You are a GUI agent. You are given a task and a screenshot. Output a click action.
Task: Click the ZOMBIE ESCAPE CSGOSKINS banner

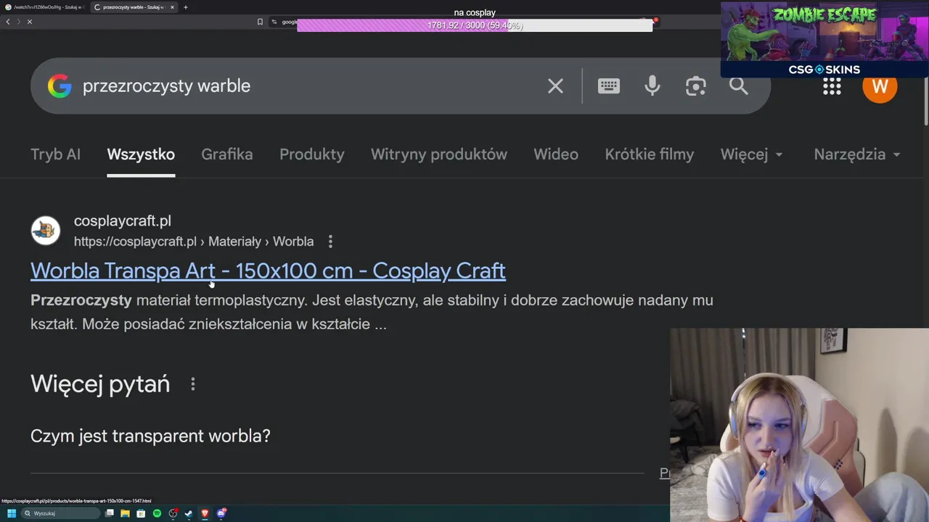[x=824, y=39]
